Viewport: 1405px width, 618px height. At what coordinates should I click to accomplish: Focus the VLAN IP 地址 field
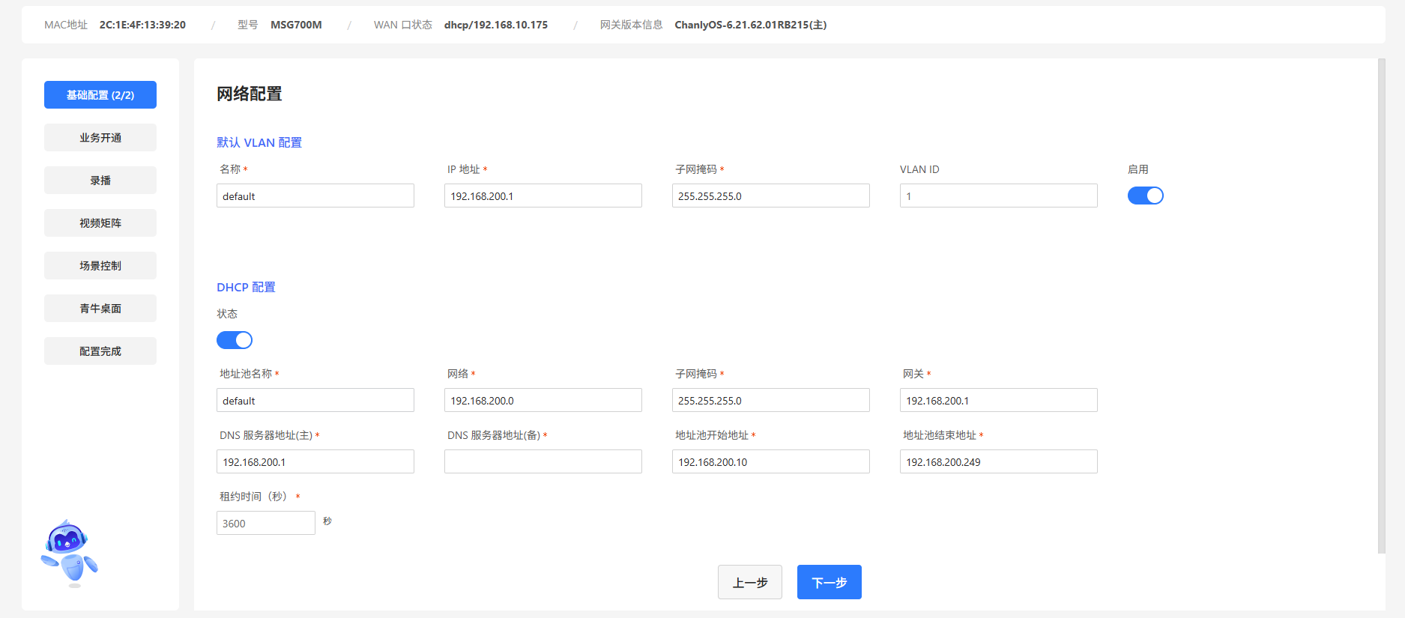(543, 196)
